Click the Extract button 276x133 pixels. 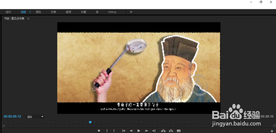(x=171, y=131)
